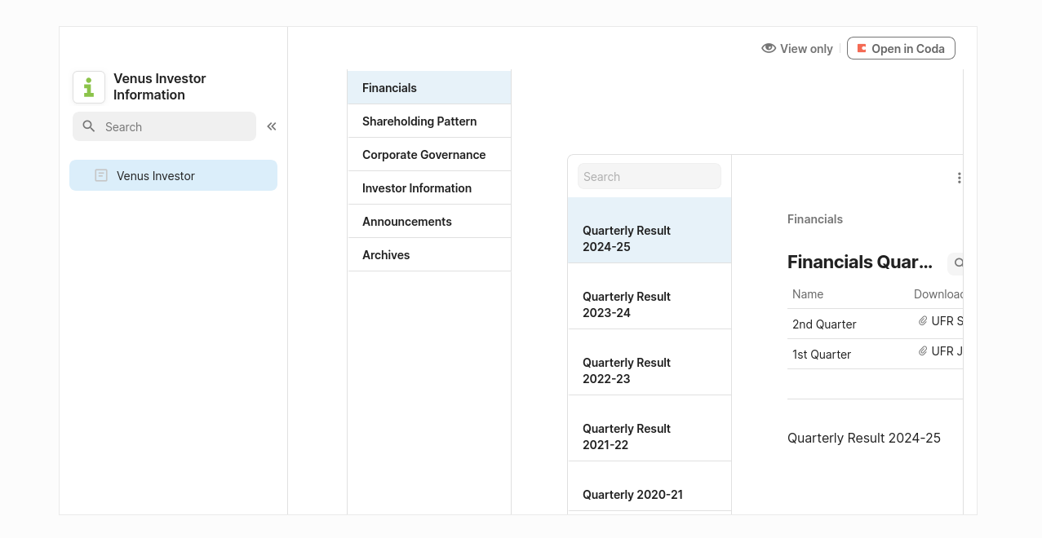Click the Financials breadcrumb label above the title
This screenshot has width=1042, height=538.
(815, 219)
